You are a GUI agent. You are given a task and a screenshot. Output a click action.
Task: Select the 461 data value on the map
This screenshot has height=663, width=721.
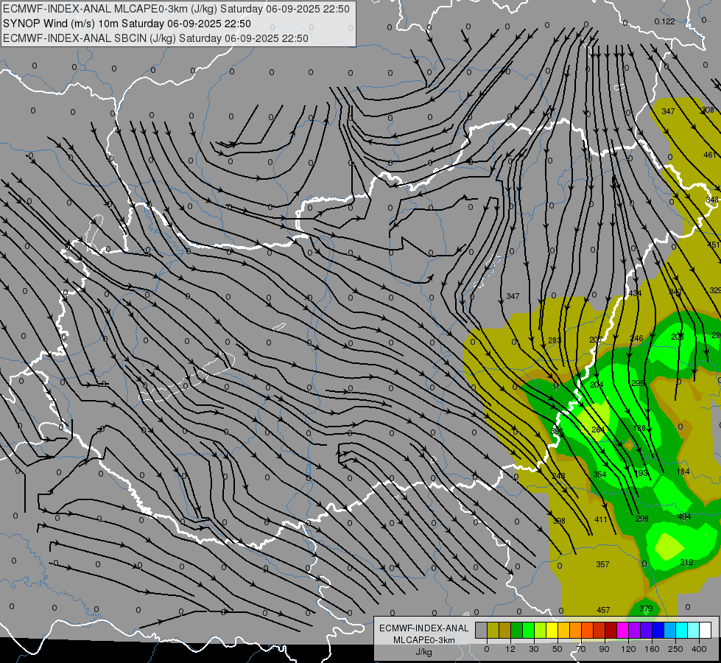[x=709, y=155]
